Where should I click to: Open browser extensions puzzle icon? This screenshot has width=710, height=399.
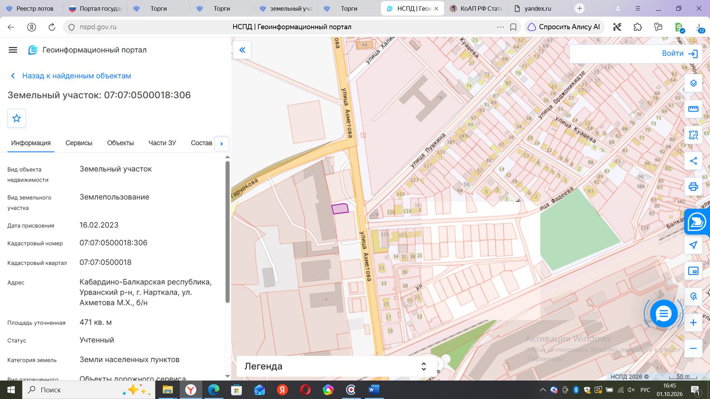click(638, 27)
